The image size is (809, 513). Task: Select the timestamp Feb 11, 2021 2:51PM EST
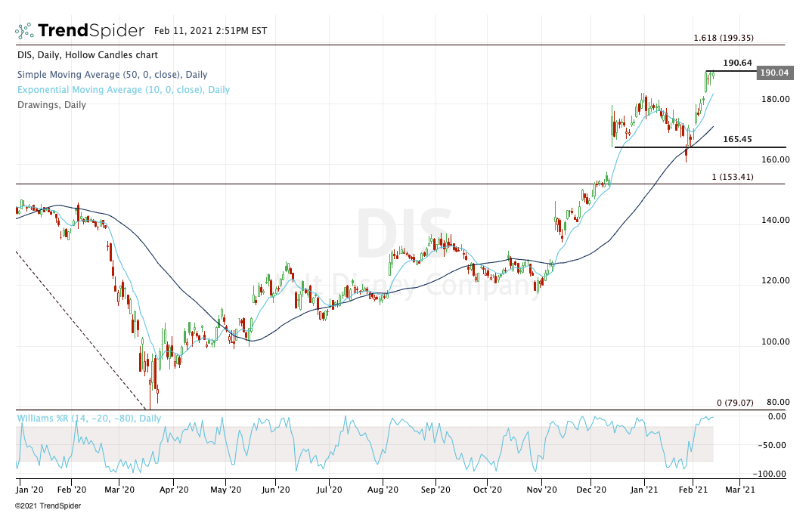pyautogui.click(x=210, y=31)
